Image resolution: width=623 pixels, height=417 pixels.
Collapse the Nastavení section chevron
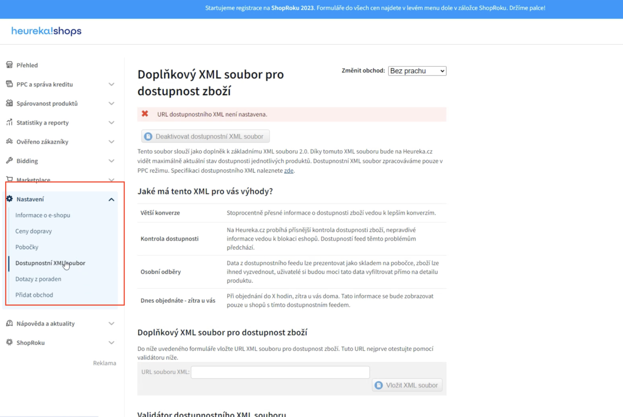click(111, 200)
